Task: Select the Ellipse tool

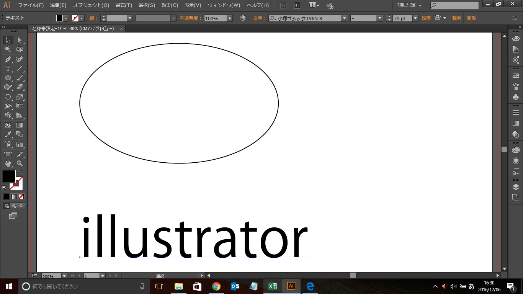Action: click(8, 78)
